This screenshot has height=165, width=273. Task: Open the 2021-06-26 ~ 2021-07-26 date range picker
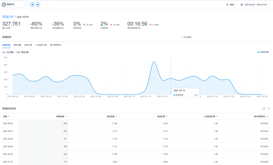[x=255, y=5]
